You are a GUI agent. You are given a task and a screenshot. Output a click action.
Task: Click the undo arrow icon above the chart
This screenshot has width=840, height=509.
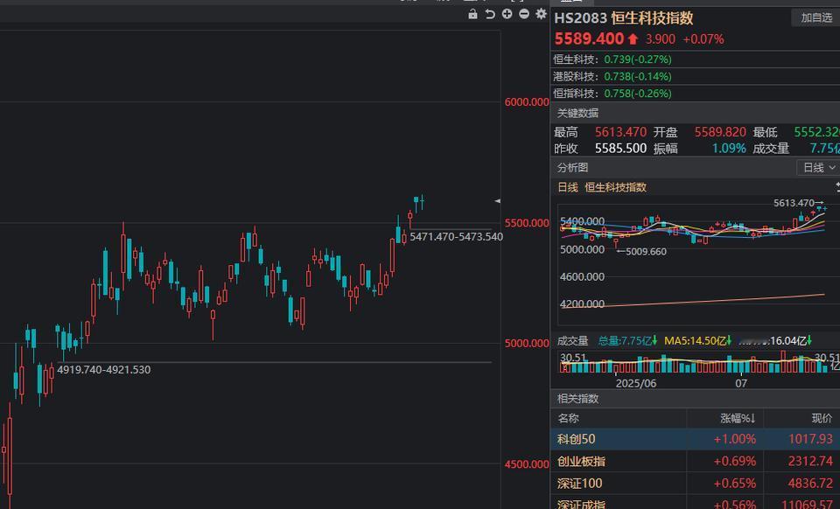pyautogui.click(x=490, y=15)
